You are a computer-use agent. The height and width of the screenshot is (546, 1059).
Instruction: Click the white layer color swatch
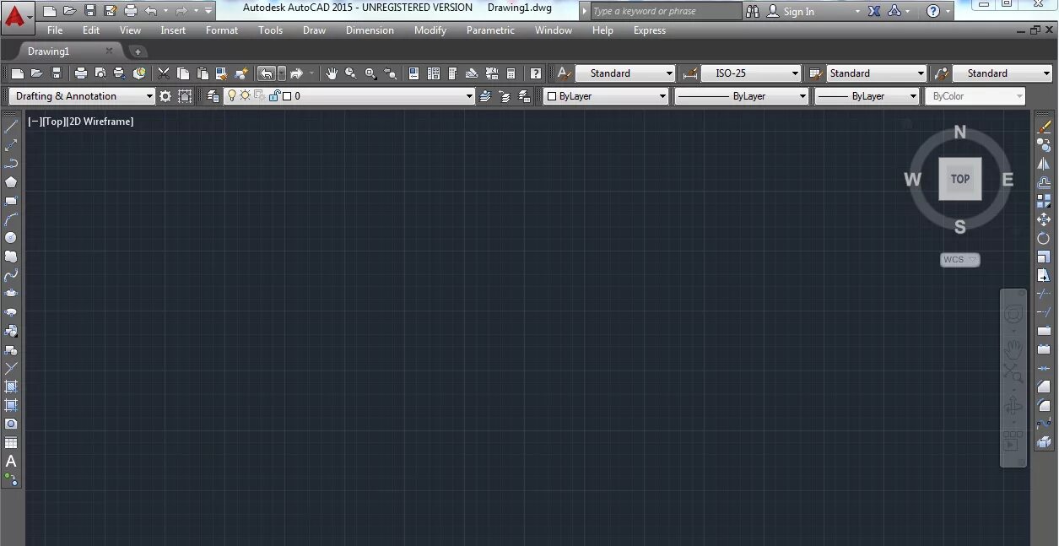point(287,96)
